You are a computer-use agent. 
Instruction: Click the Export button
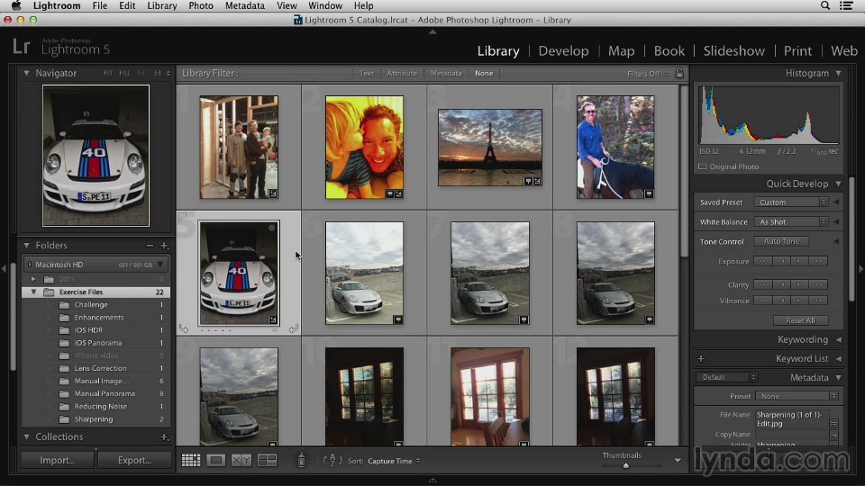pos(134,460)
